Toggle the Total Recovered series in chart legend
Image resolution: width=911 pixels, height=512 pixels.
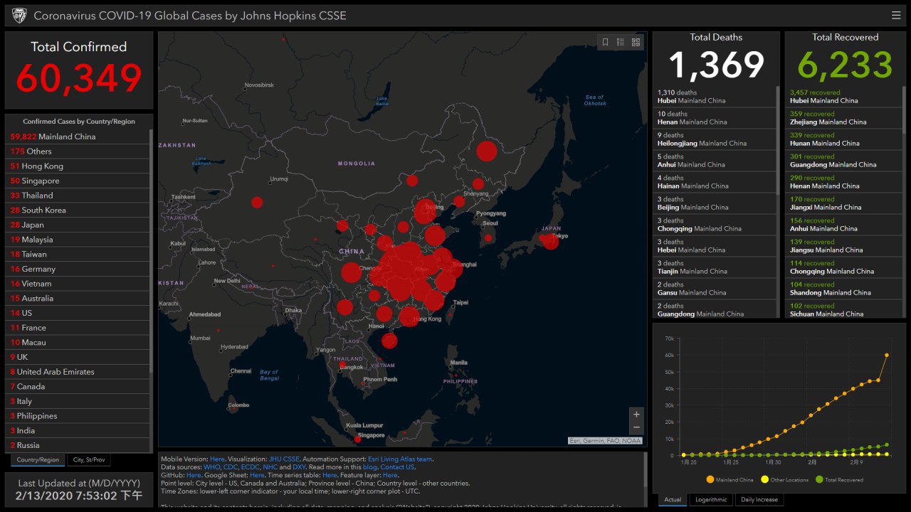pyautogui.click(x=839, y=480)
